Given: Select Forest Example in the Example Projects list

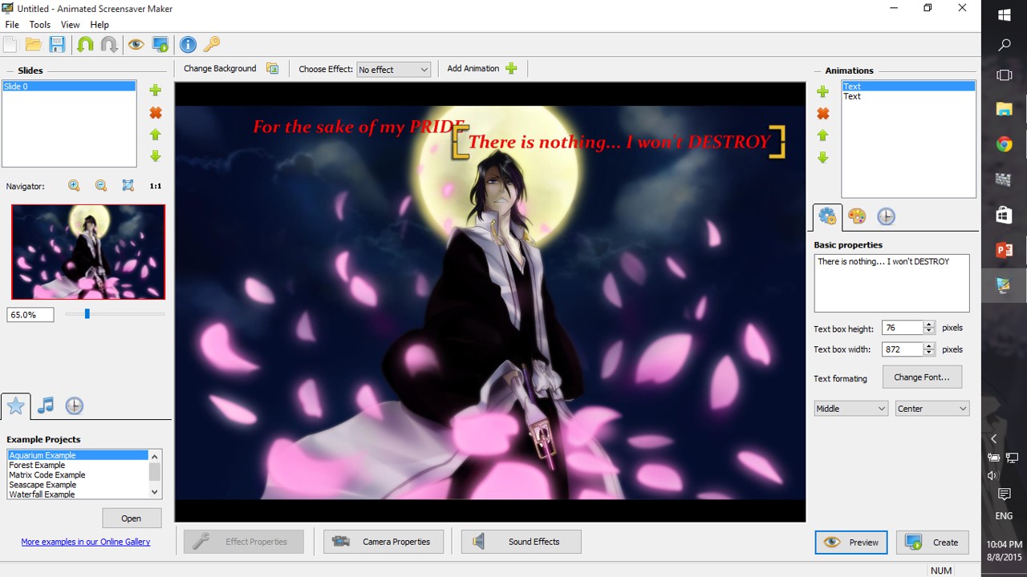Looking at the screenshot, I should tap(37, 466).
